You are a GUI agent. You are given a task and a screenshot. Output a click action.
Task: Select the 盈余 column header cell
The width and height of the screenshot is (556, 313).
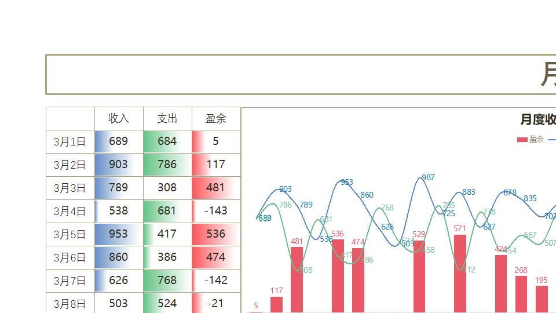pyautogui.click(x=216, y=118)
